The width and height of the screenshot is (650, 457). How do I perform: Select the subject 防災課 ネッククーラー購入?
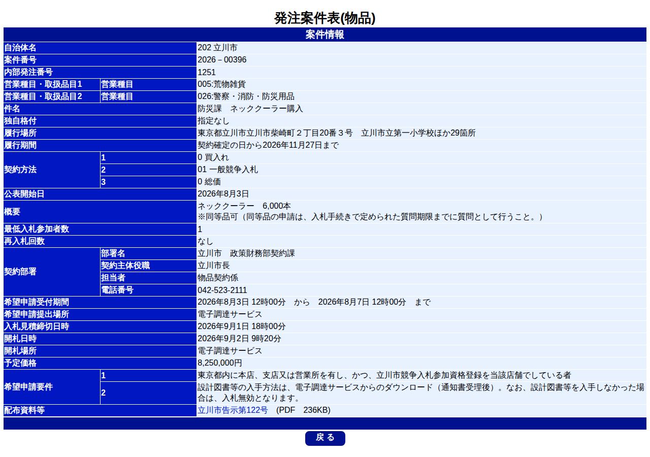250,109
